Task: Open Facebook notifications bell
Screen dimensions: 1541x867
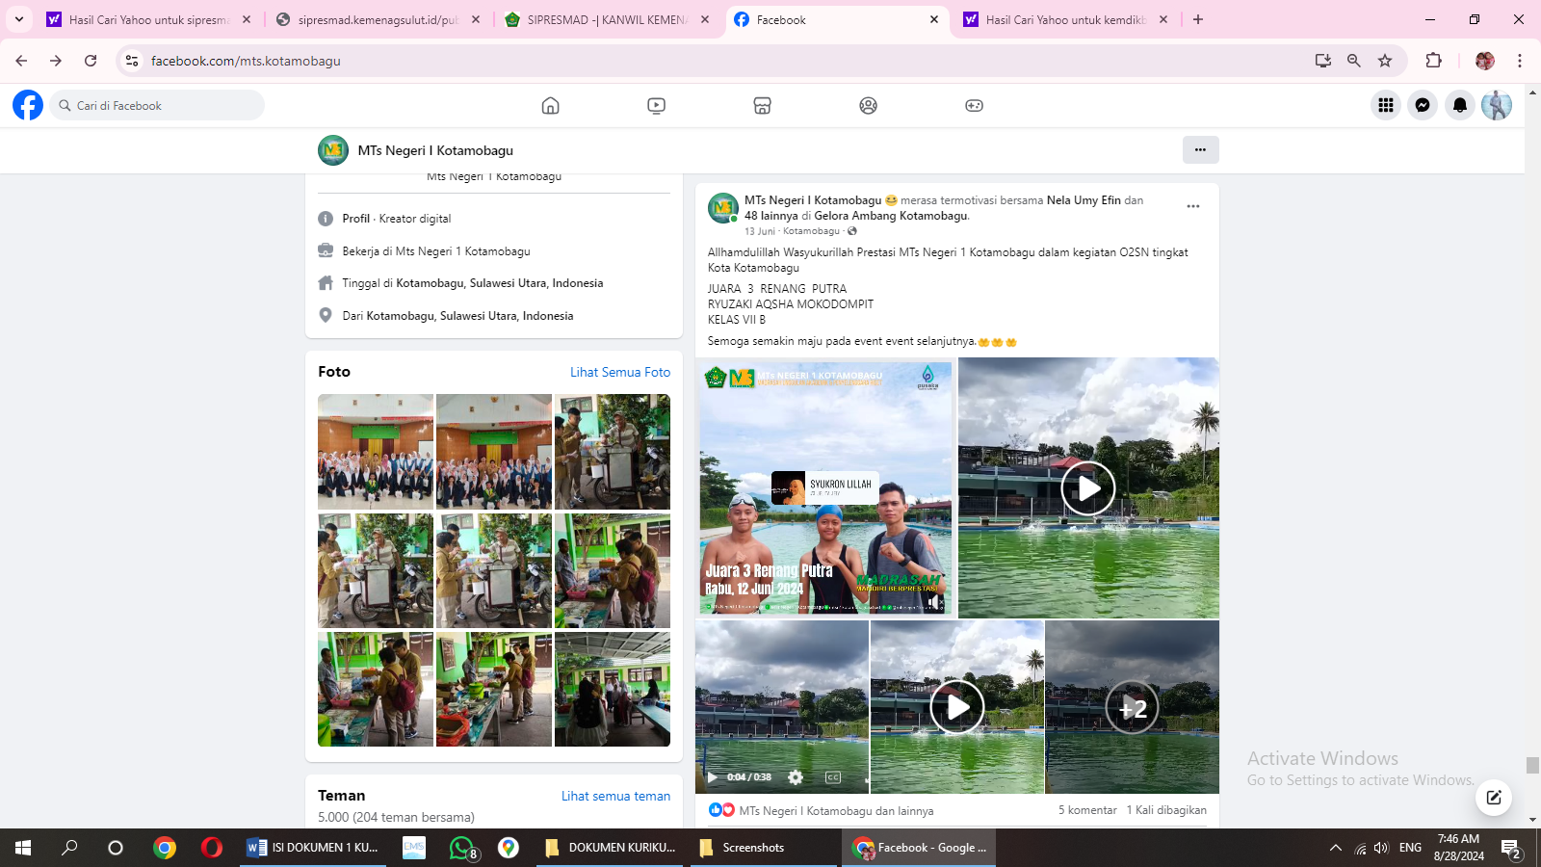Action: click(x=1460, y=105)
